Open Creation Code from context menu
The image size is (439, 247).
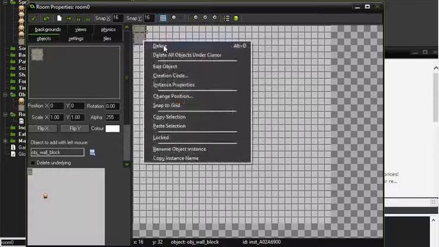[198, 75]
